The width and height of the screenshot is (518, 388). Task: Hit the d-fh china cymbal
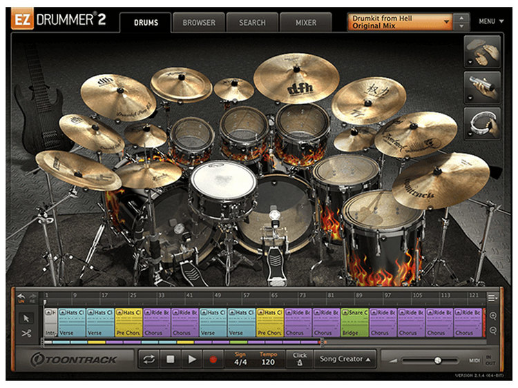pos(296,78)
